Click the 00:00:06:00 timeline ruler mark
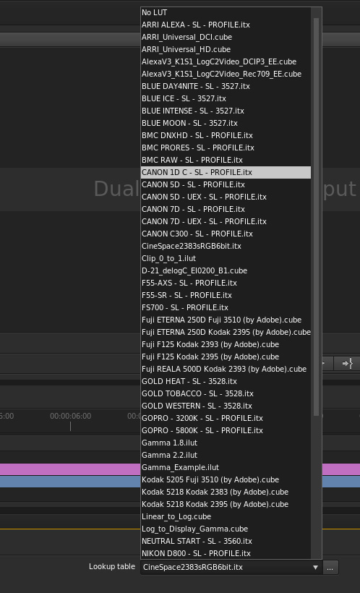360x593 pixels. [70, 416]
